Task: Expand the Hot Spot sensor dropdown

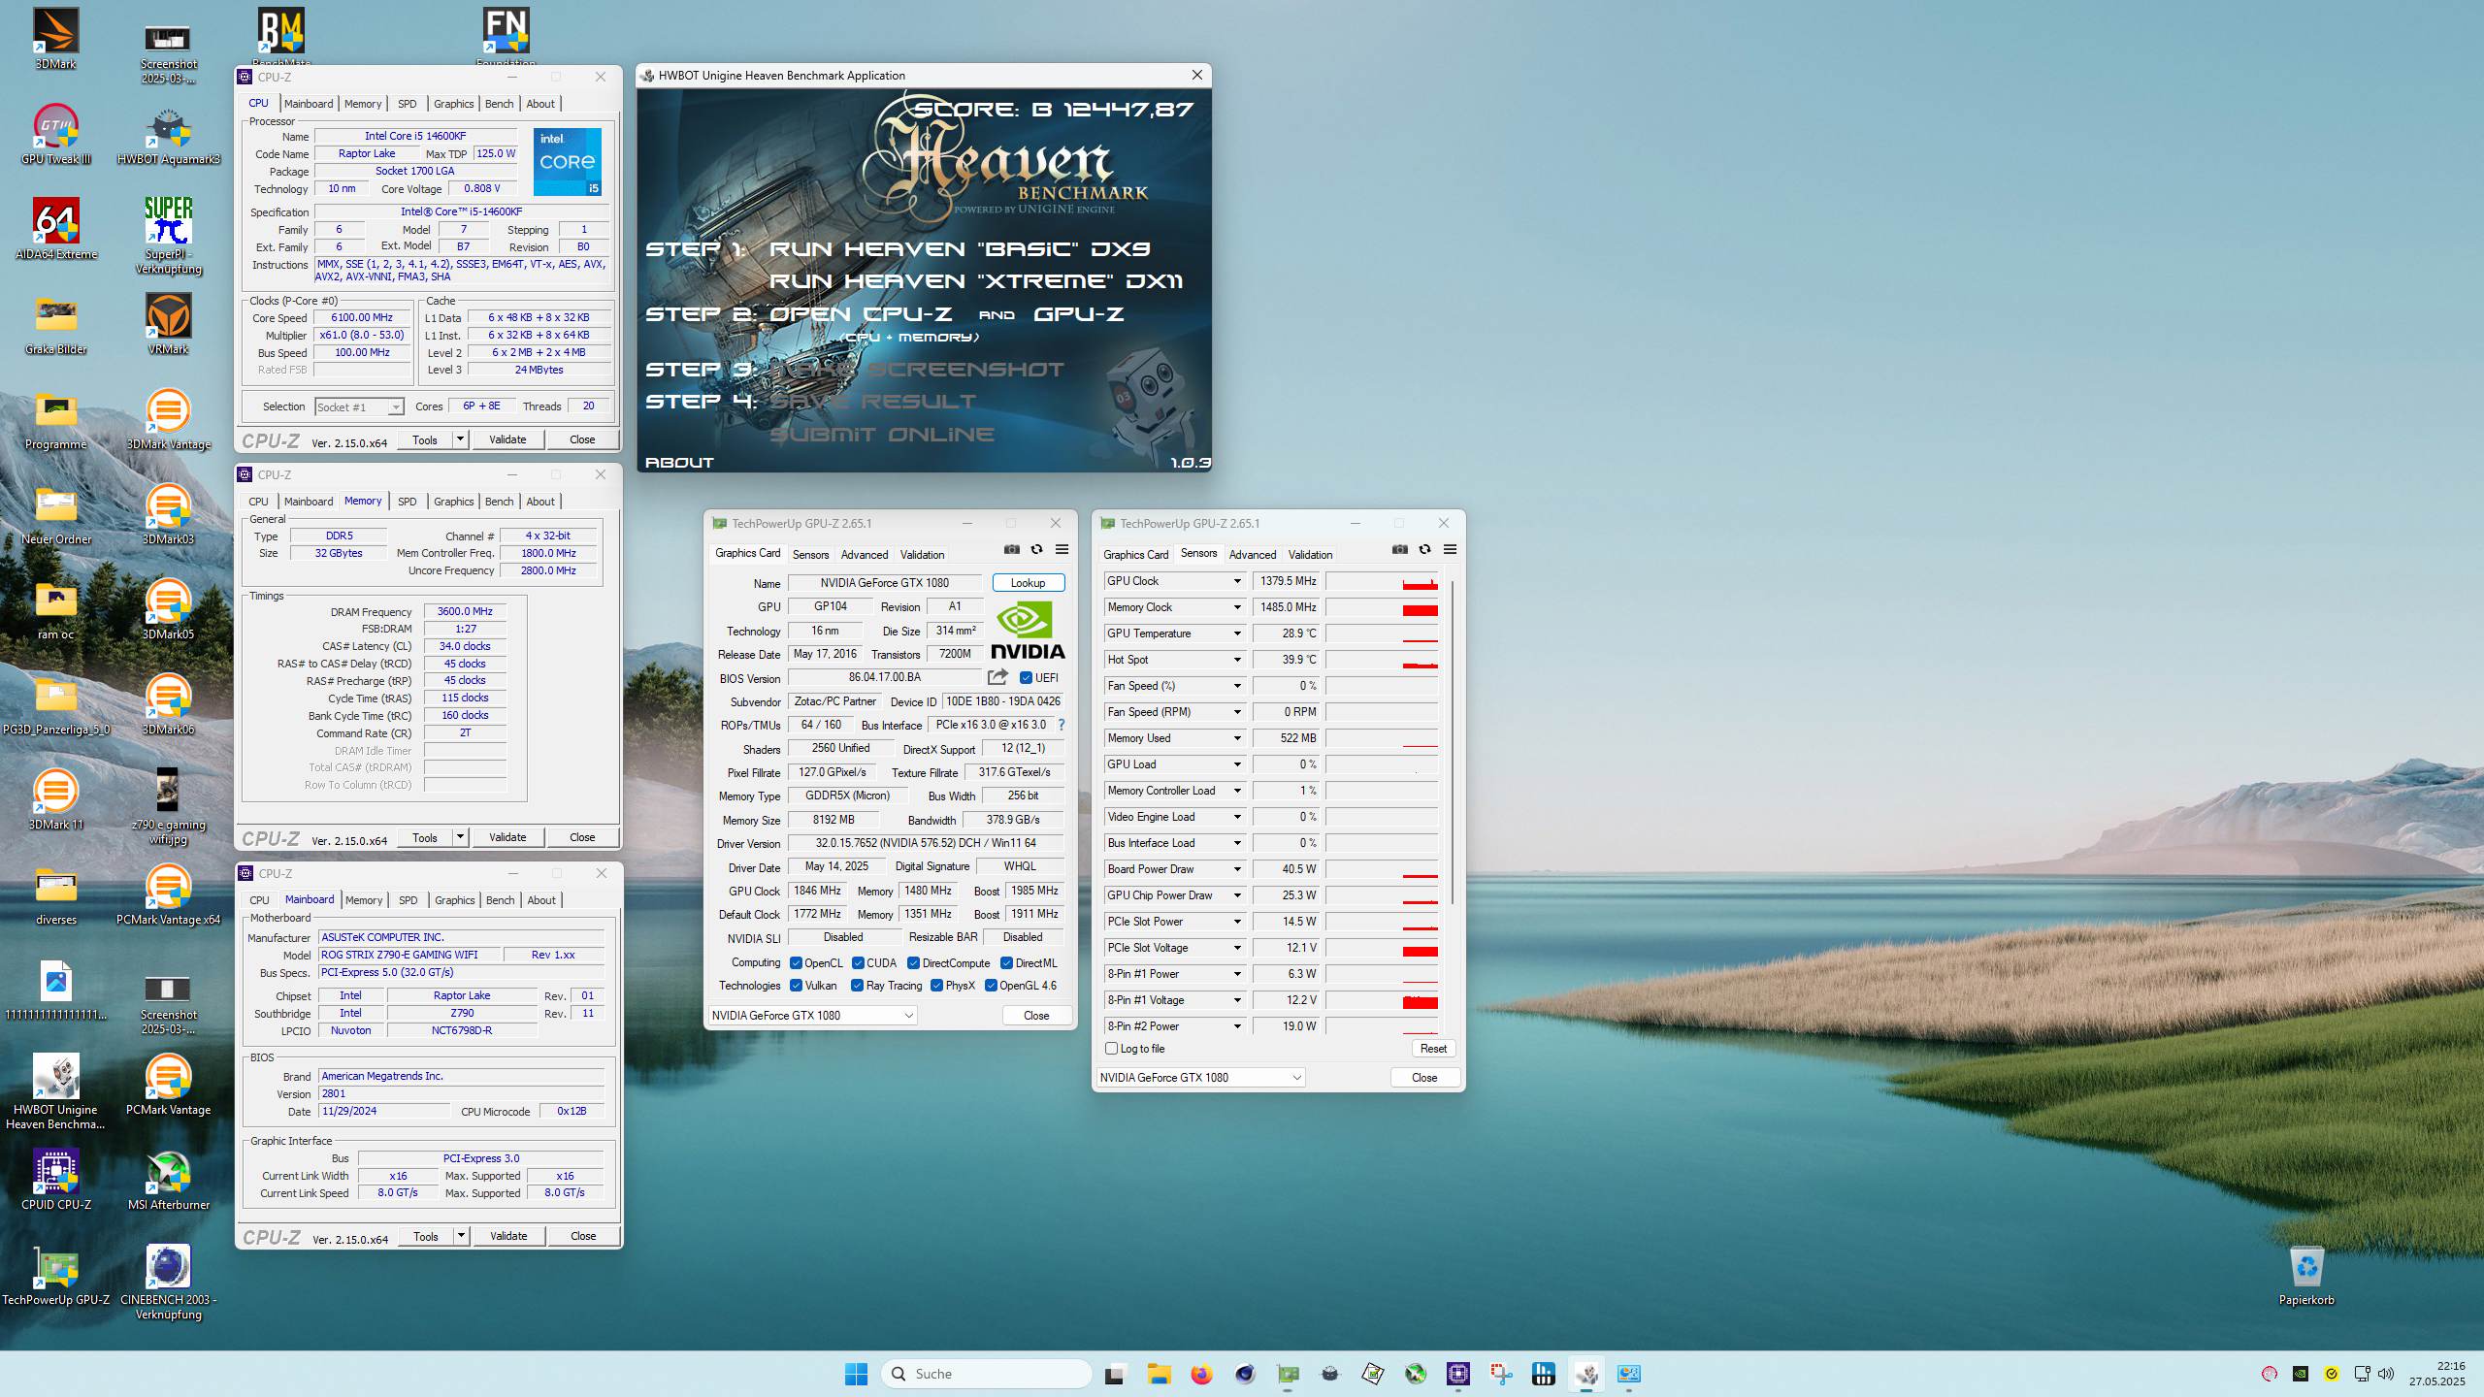Action: (x=1237, y=660)
